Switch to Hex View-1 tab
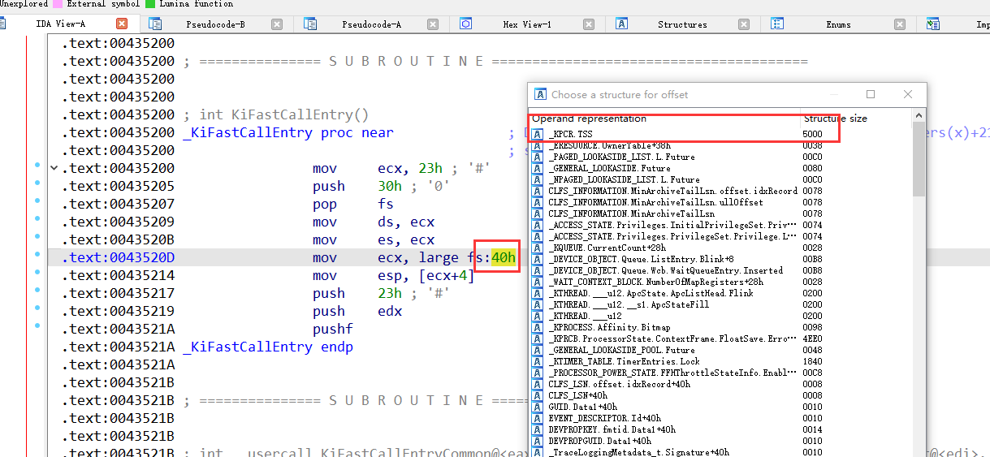Screen dimensions: 990x457 point(527,24)
